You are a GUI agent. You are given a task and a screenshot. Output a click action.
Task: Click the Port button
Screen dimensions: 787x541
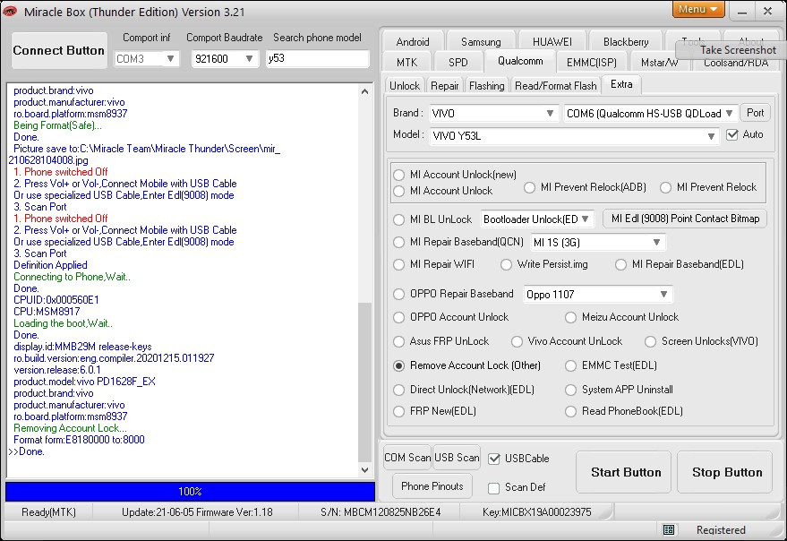pyautogui.click(x=755, y=113)
